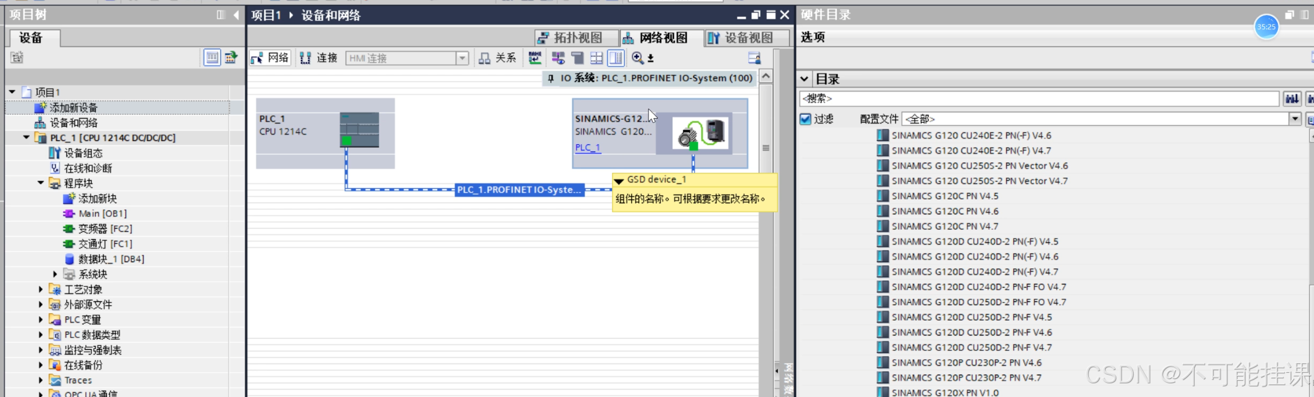Screen dimensions: 1314x397
Task: Toggle the highlighted split-view layout icon
Action: 616,58
